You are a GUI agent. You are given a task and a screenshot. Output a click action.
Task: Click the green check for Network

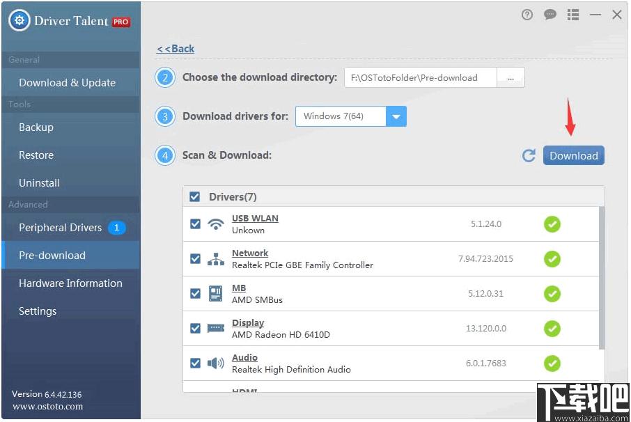[x=552, y=259]
